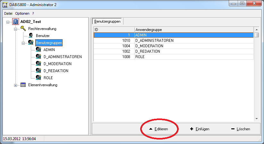Click the ADMIN group icon in tree
The image size is (264, 144).
38,49
